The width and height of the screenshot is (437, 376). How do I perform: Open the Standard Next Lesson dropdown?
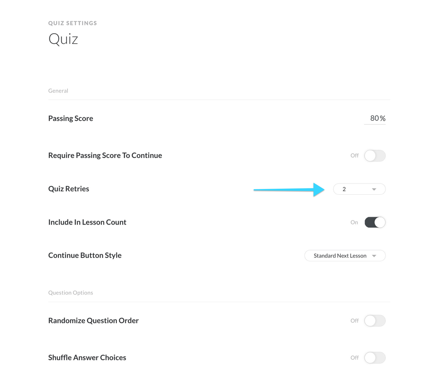click(344, 256)
